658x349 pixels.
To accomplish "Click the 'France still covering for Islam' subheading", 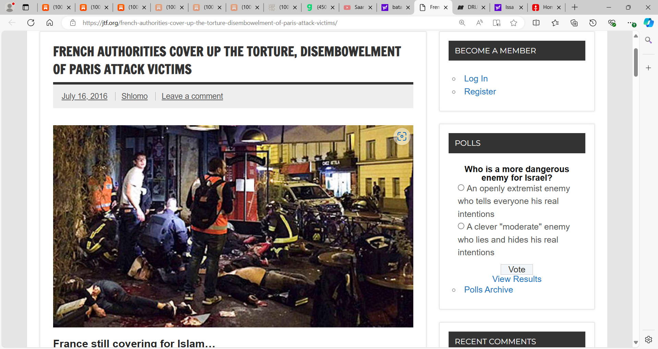I will pos(134,343).
